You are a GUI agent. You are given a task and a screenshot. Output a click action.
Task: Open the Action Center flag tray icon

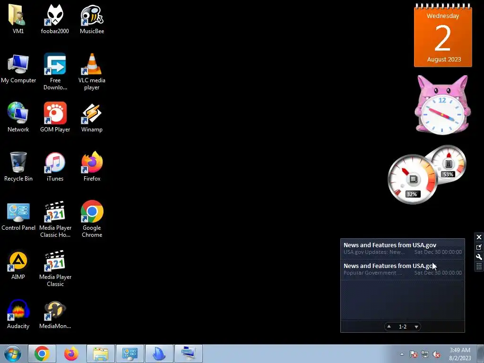(x=414, y=354)
